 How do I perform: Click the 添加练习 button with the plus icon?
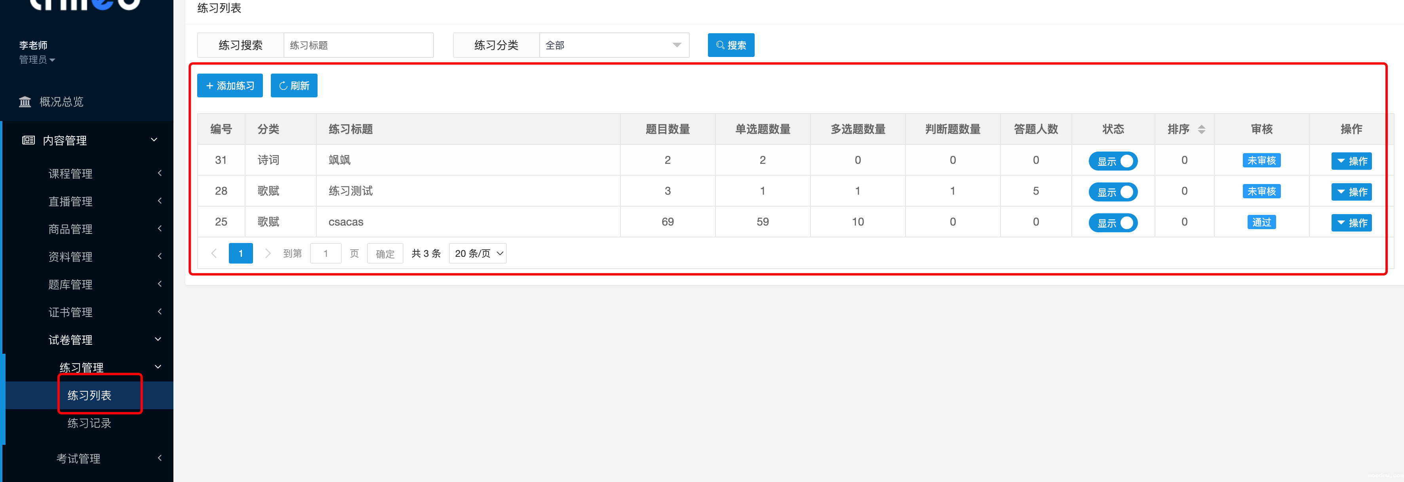tap(230, 85)
